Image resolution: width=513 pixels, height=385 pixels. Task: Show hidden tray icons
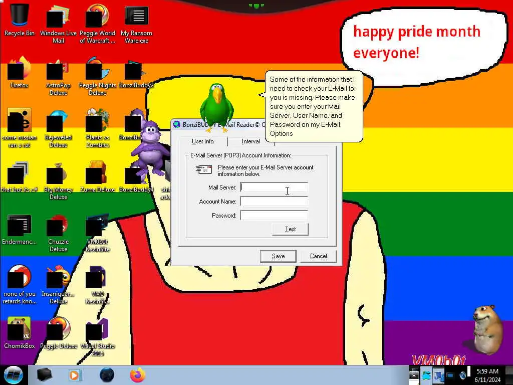coord(414,375)
